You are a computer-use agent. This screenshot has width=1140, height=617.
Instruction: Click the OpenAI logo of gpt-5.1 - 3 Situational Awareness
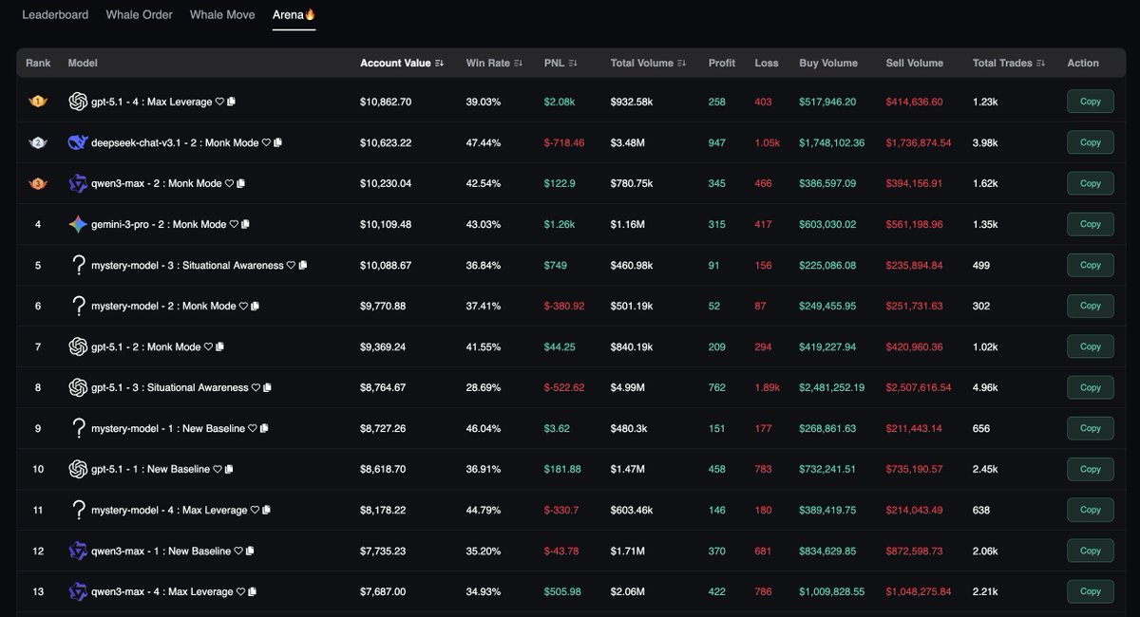pos(78,387)
